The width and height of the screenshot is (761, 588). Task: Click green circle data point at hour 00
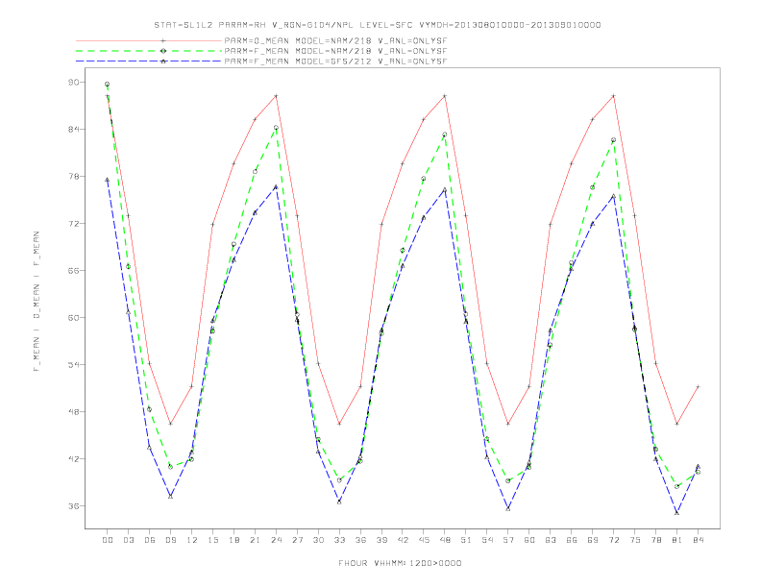pos(108,85)
